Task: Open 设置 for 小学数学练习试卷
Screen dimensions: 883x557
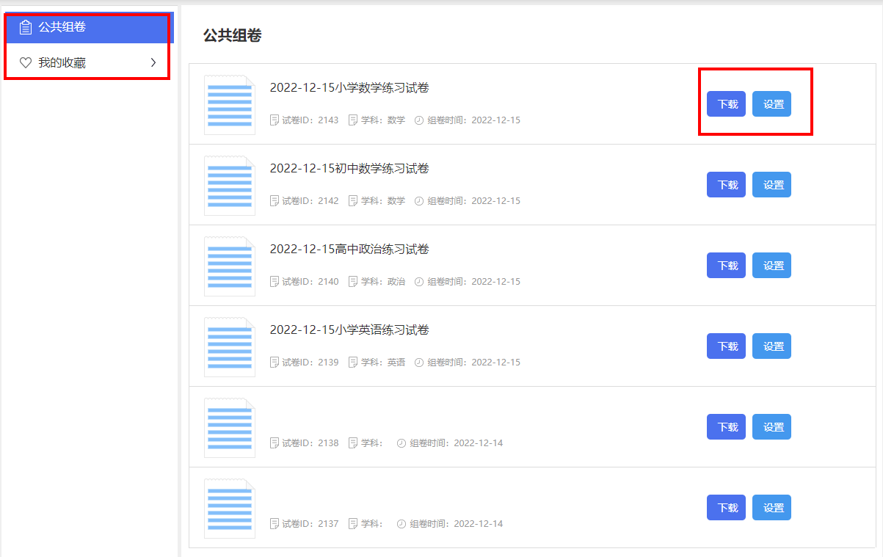Action: [x=772, y=104]
